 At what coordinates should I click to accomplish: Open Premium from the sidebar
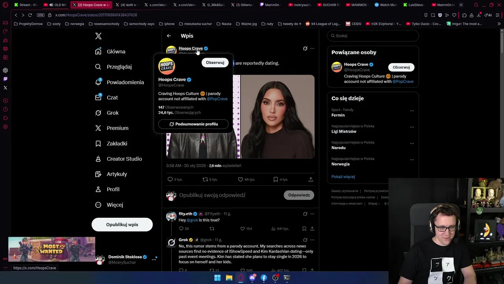click(112, 128)
